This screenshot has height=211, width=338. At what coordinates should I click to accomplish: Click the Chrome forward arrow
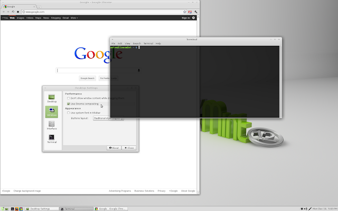click(8, 12)
